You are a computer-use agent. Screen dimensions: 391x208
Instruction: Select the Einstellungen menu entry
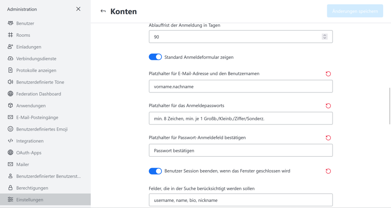(x=45, y=199)
